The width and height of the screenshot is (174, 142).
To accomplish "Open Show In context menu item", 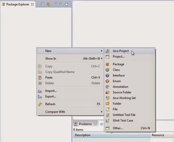I will click(x=70, y=59).
